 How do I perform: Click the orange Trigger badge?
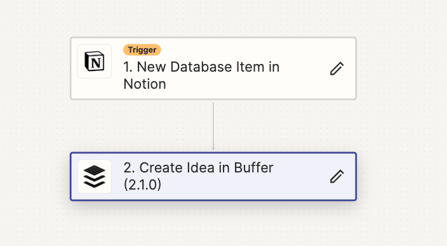[142, 50]
